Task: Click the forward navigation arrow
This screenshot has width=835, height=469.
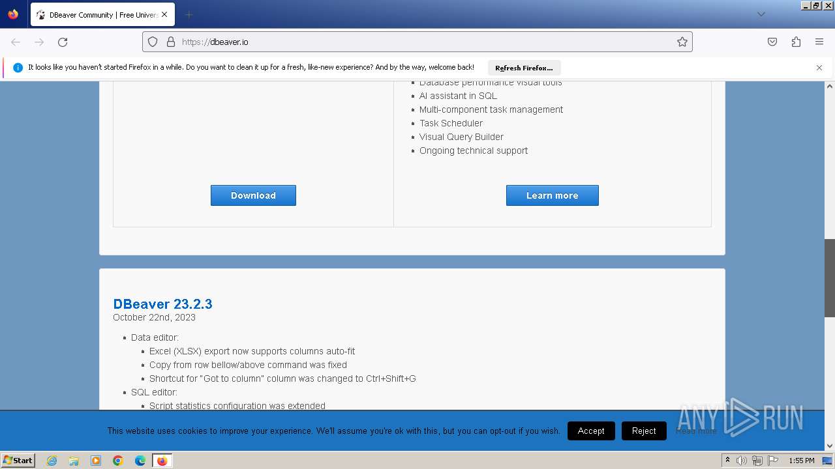Action: click(x=39, y=42)
